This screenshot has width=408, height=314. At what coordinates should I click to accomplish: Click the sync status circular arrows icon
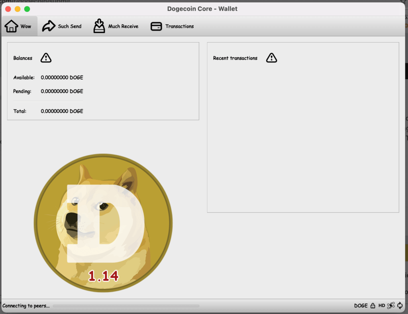tap(400, 306)
